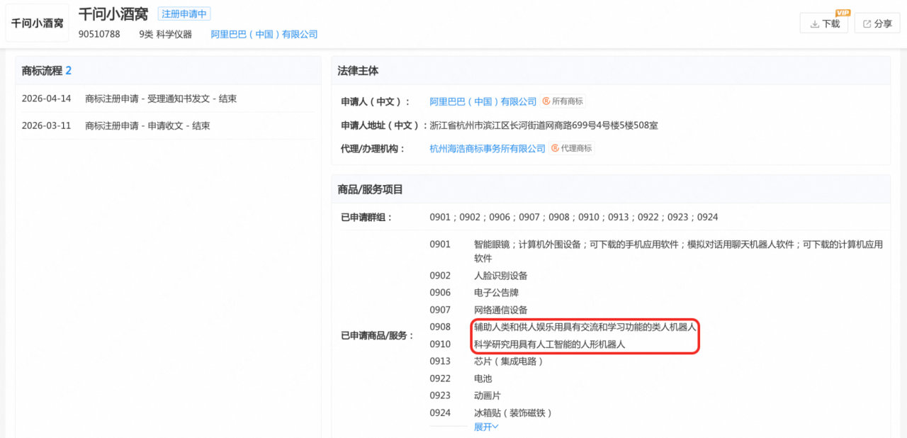Click the 智能眼镜 goods description line
907x438 pixels.
(678, 251)
